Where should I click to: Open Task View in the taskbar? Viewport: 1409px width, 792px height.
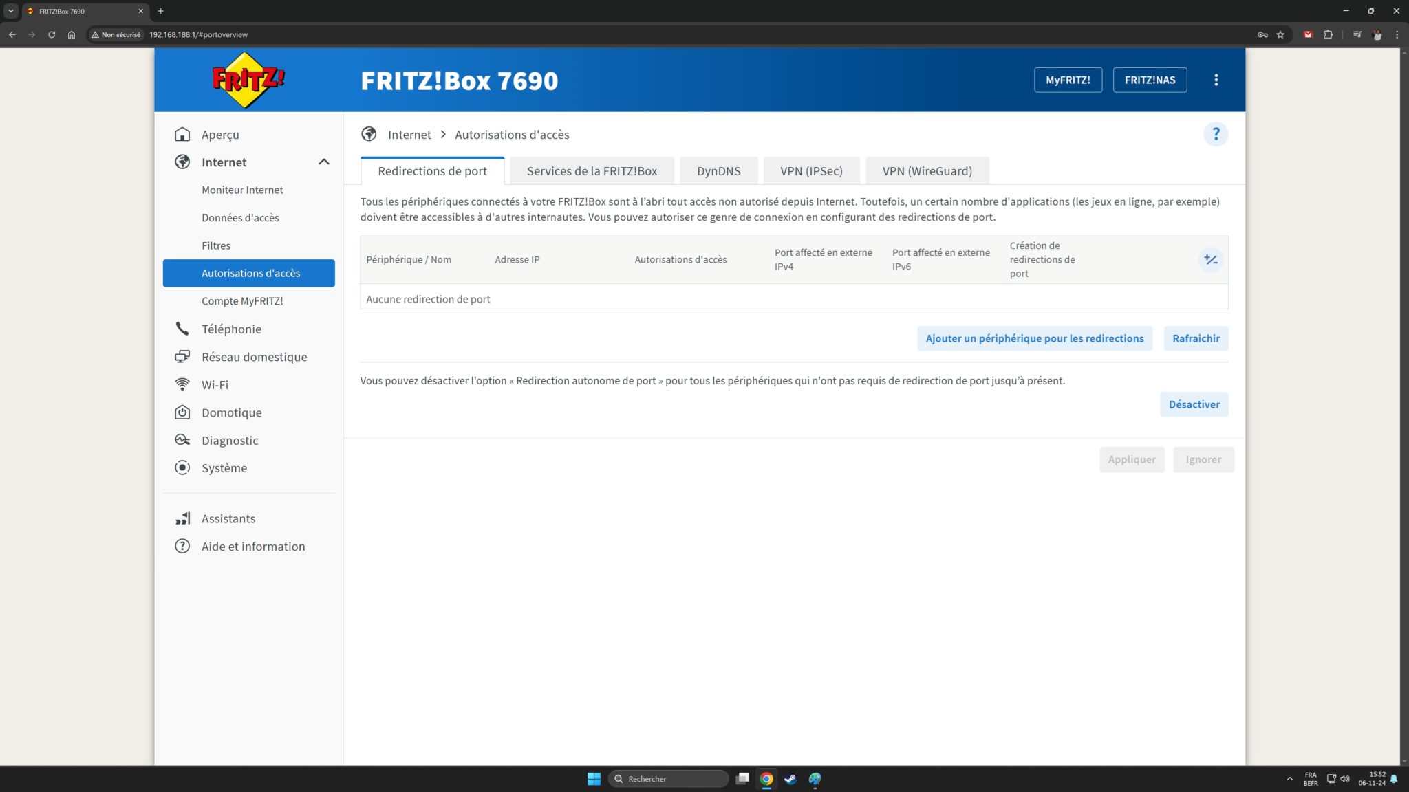point(742,779)
